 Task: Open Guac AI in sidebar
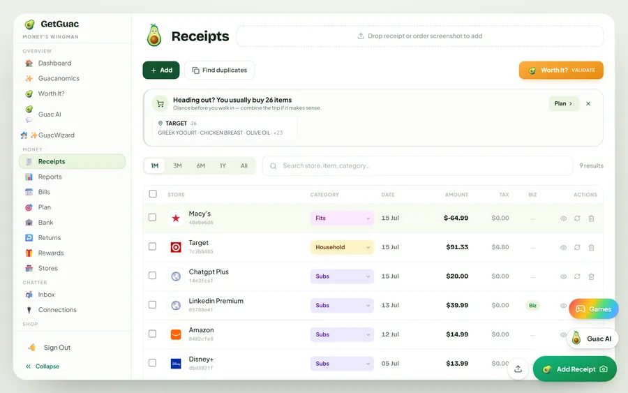(x=50, y=114)
